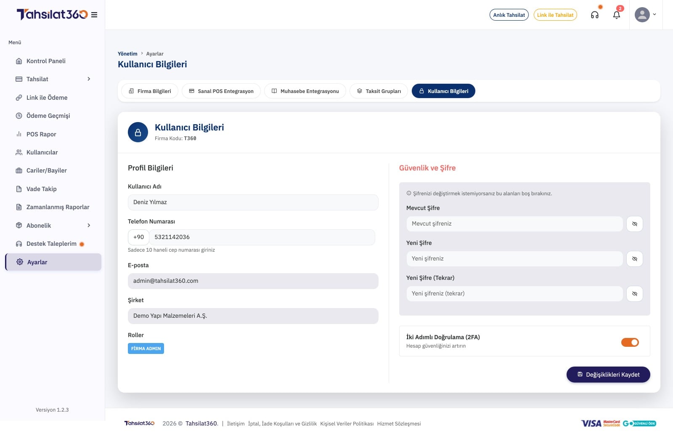The width and height of the screenshot is (673, 436).
Task: Click the Zamanlanmış Raporlar file icon
Action: [x=19, y=207]
